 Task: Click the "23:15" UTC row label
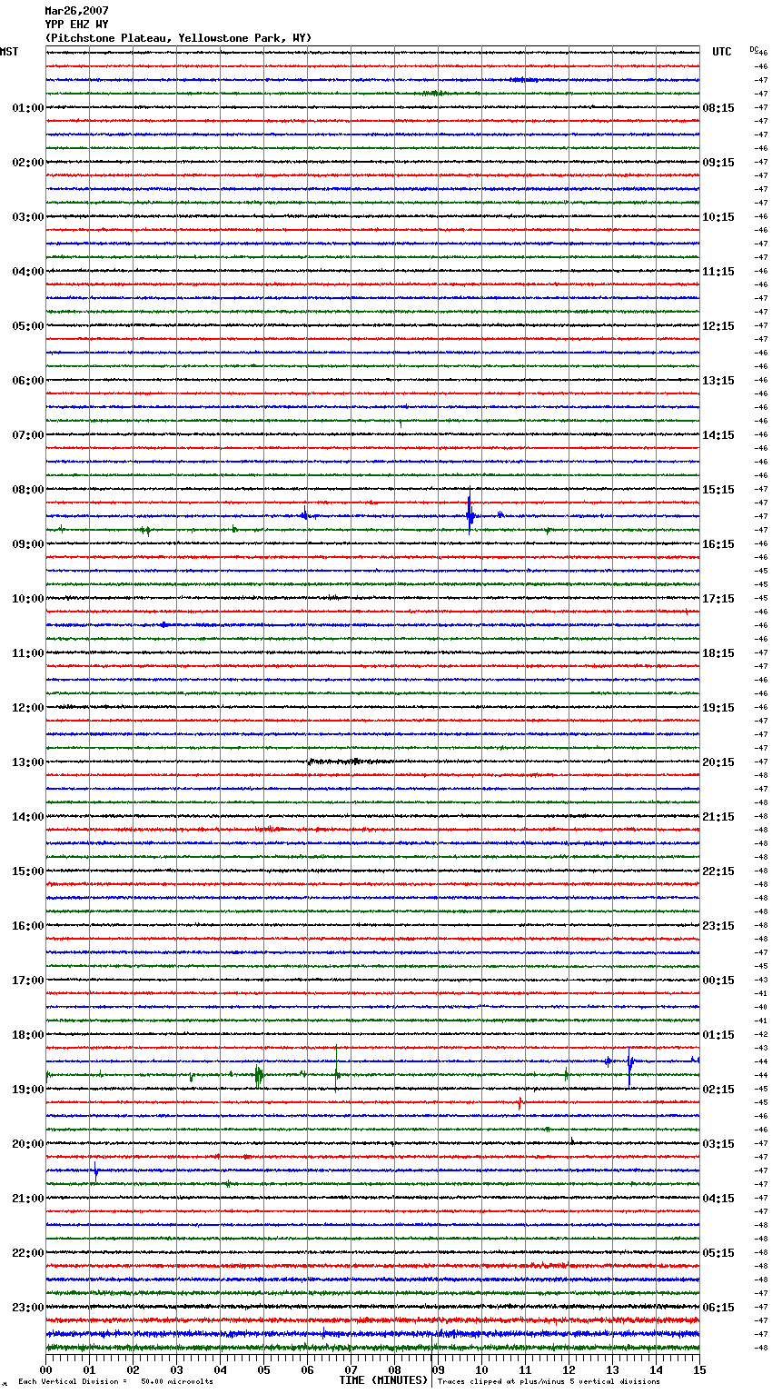pos(718,926)
